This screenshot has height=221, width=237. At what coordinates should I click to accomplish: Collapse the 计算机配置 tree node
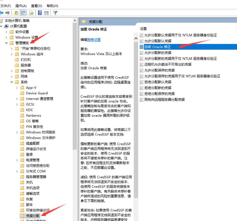coord(1,26)
